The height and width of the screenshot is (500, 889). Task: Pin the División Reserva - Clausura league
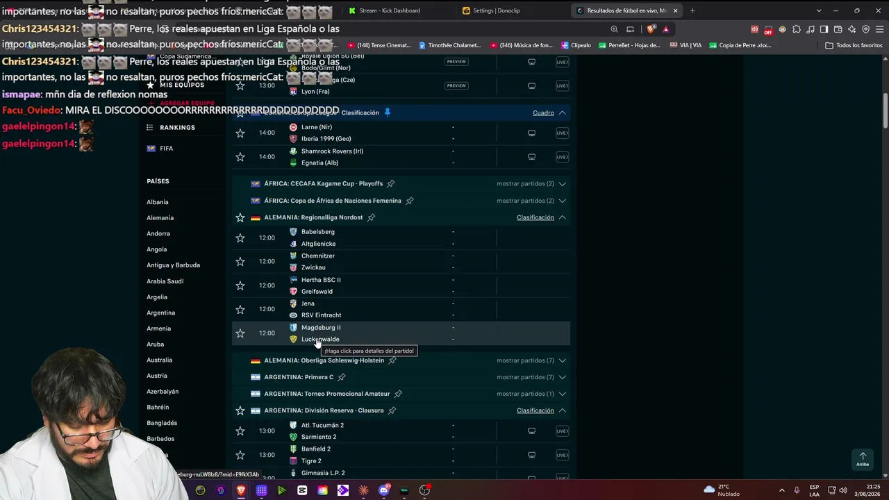click(392, 410)
